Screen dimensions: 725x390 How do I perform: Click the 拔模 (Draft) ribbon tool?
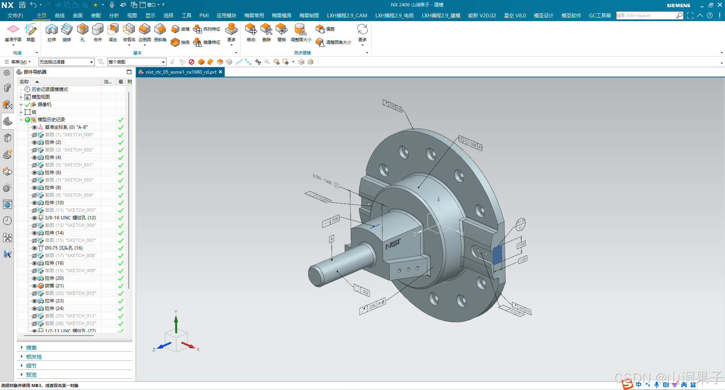pos(180,29)
